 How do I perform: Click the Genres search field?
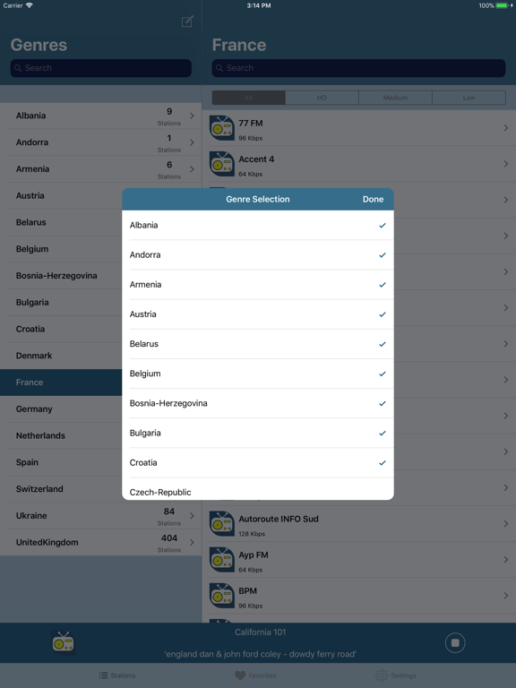(x=101, y=68)
